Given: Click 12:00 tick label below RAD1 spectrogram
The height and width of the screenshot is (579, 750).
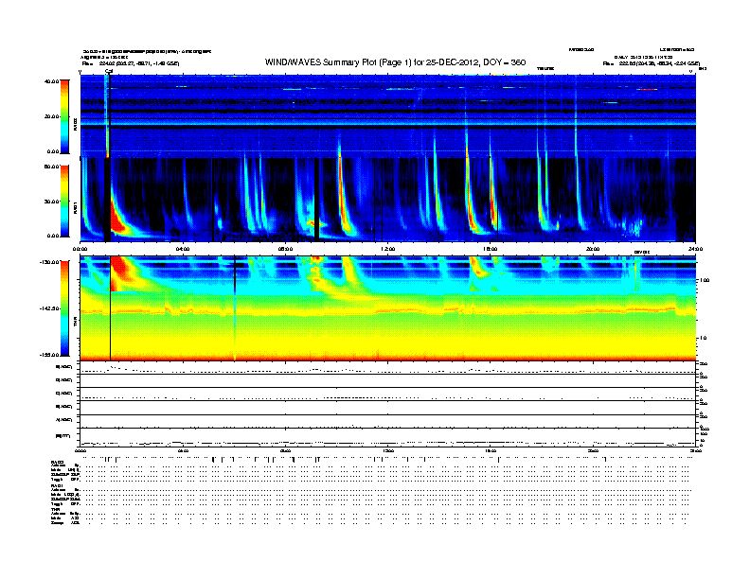Looking at the screenshot, I should coord(388,249).
